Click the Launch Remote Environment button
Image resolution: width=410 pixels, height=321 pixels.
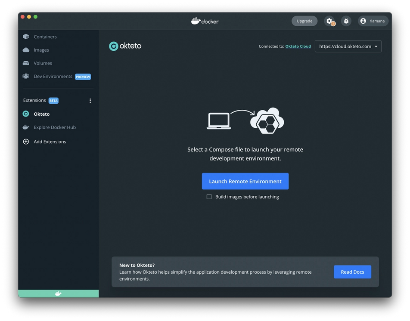(x=245, y=181)
